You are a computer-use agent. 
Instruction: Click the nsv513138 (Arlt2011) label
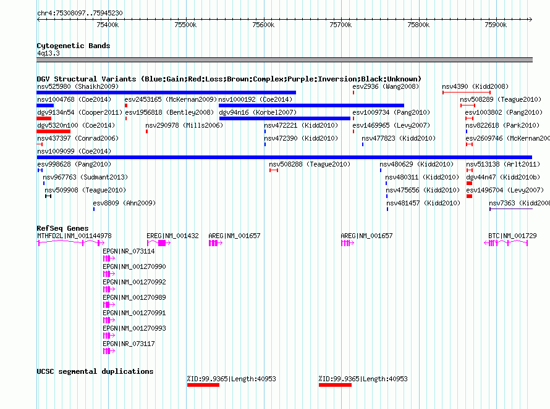click(503, 164)
